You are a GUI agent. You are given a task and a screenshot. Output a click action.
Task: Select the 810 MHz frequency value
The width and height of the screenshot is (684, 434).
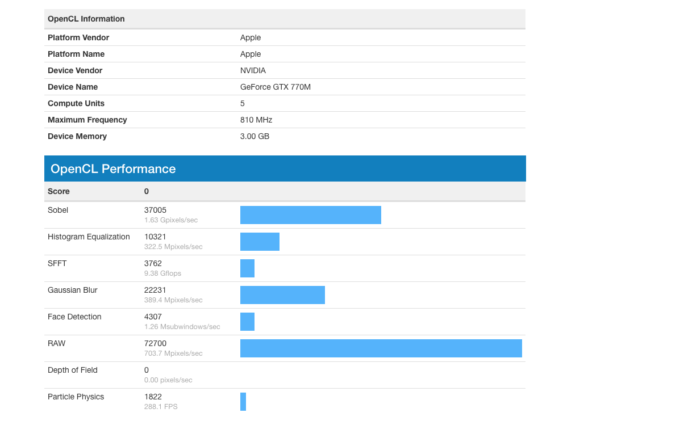click(x=256, y=120)
